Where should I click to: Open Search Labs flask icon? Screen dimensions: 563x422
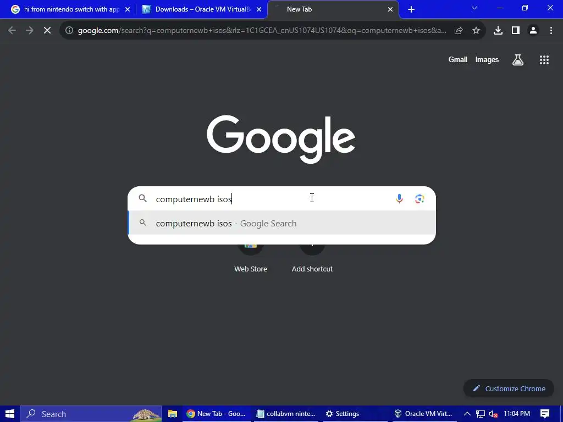tap(518, 60)
